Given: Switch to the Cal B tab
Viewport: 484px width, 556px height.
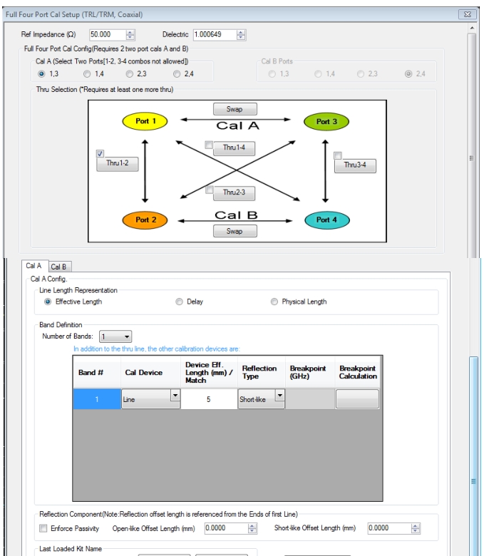Looking at the screenshot, I should (59, 267).
